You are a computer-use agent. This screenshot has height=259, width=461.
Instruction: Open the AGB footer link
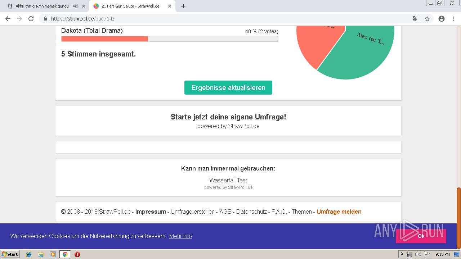tap(225, 212)
